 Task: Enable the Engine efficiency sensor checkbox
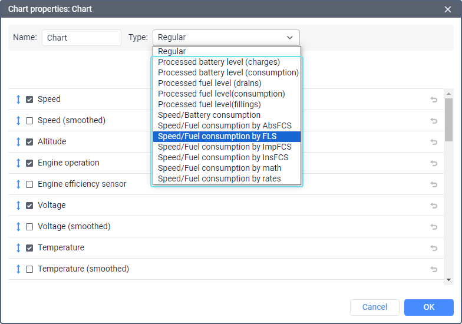point(29,184)
